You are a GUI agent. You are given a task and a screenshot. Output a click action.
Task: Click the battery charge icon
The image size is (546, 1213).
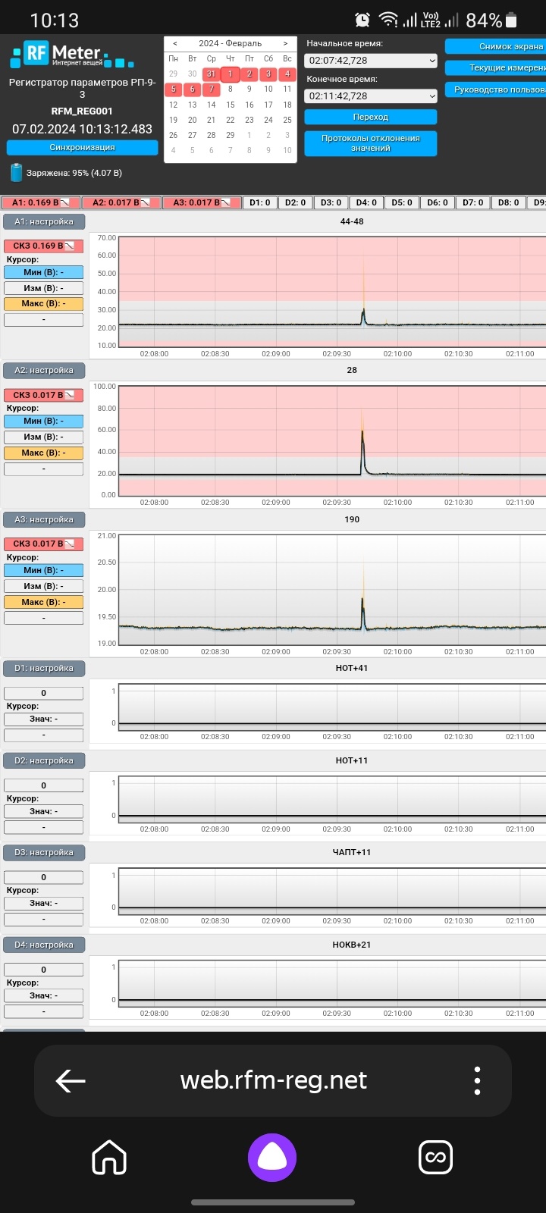pos(17,173)
